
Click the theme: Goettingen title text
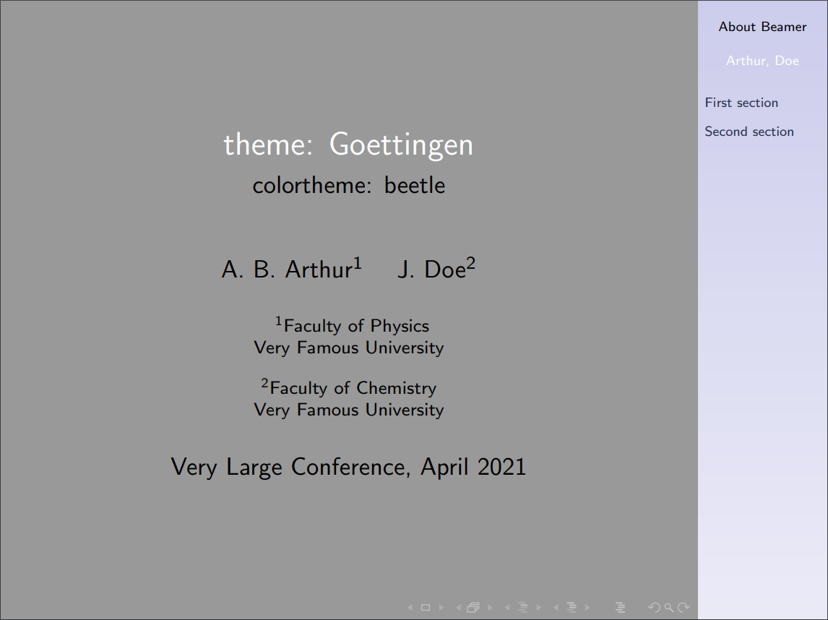348,145
